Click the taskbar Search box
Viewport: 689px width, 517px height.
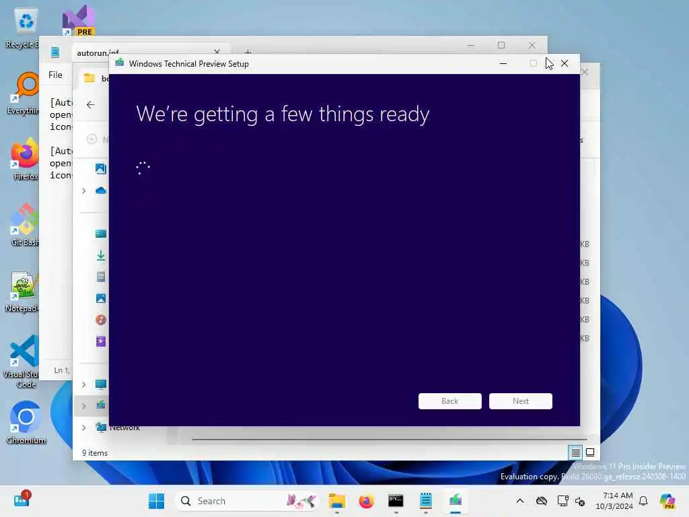coord(248,501)
